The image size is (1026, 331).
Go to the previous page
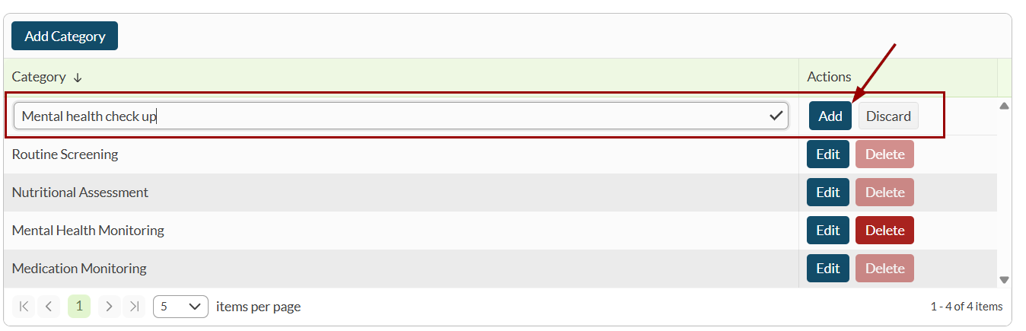[x=48, y=307]
